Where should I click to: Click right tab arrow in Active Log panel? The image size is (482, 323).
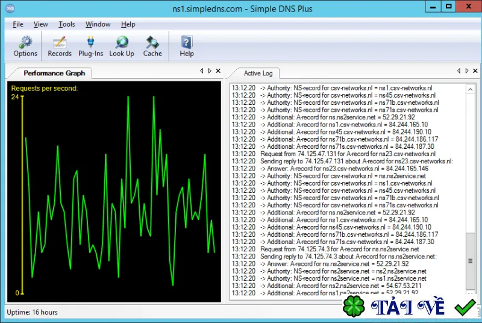(x=466, y=71)
